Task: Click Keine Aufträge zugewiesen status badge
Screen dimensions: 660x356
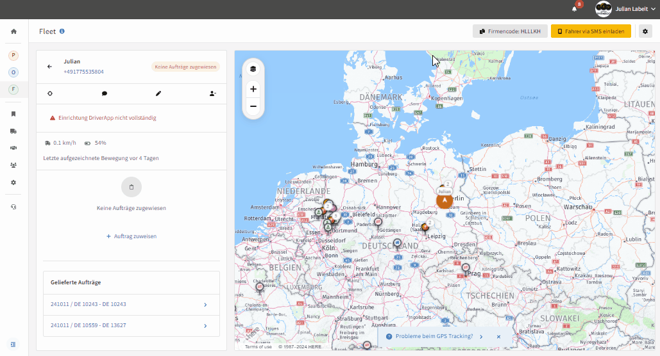Action: [185, 67]
